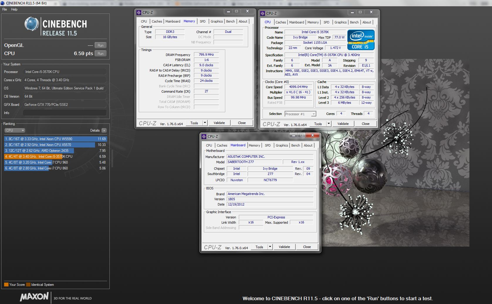492x304 pixels.
Task: Click the BIOS date 12/19/2012 field
Action: (x=270, y=205)
